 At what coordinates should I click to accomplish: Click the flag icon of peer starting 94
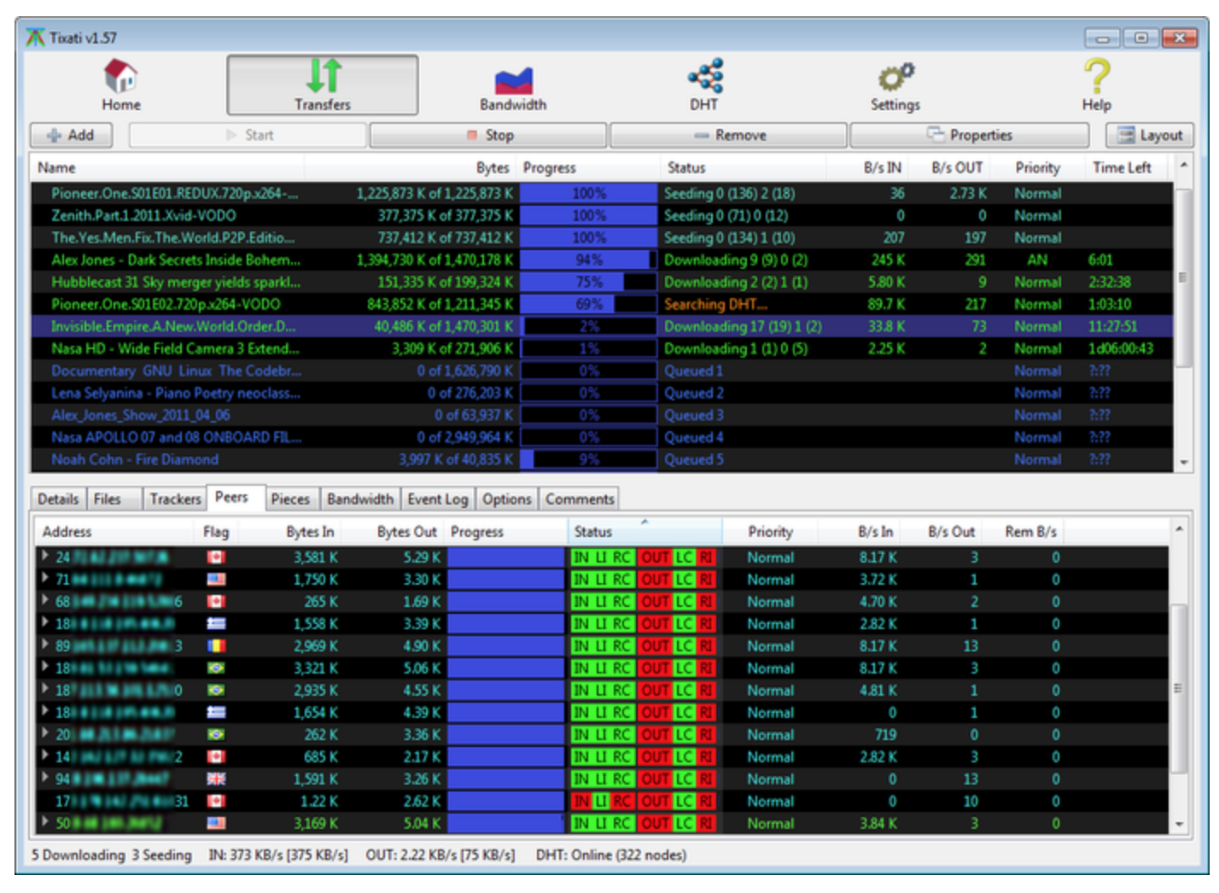pyautogui.click(x=216, y=778)
